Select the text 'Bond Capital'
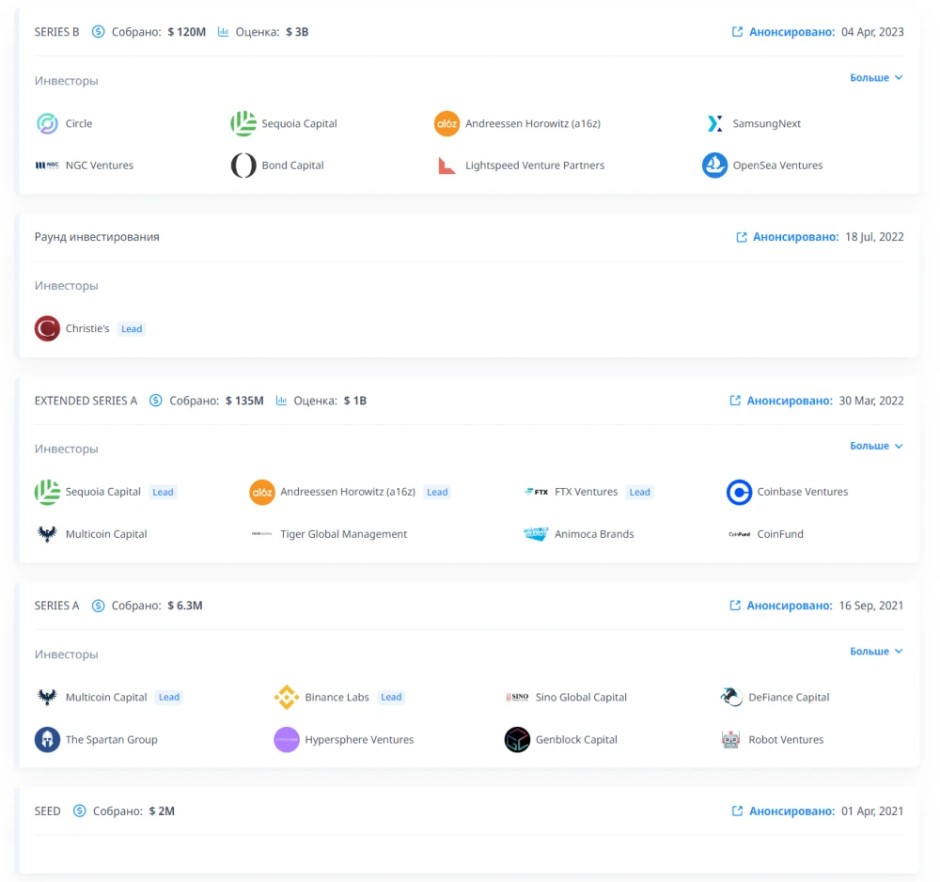 coord(292,165)
